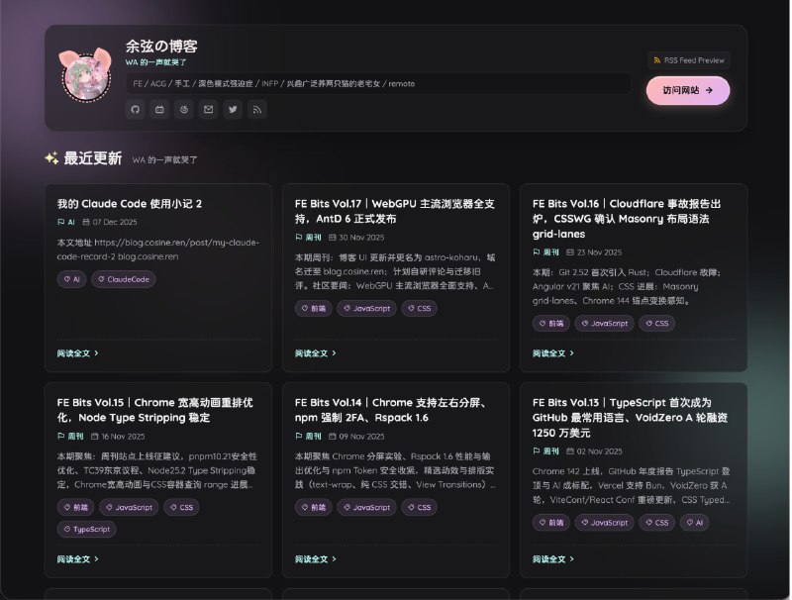Expand the 阅读全文 link on FE Bits Vol.16
The width and height of the screenshot is (792, 600).
click(550, 352)
